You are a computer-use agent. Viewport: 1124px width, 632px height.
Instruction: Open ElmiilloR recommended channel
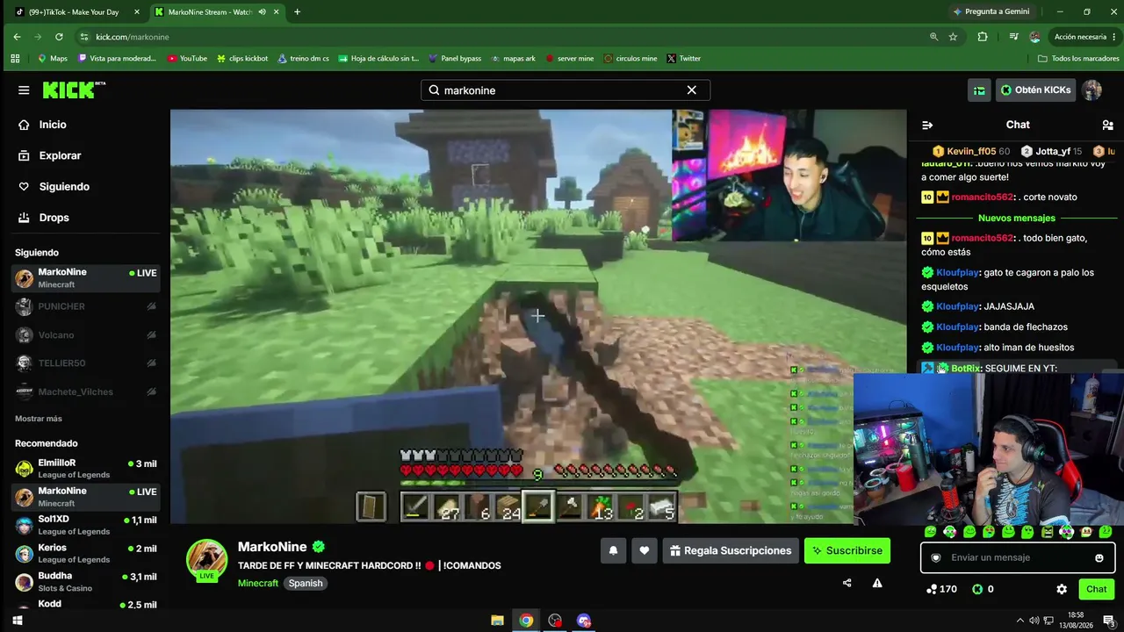(85, 469)
